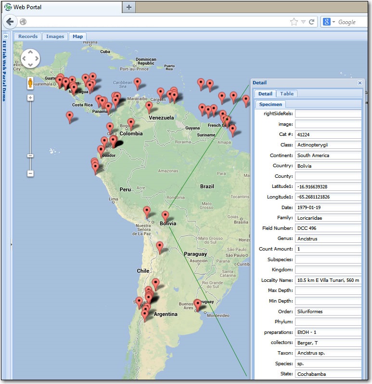
Task: Close the Detail panel
Action: pos(359,83)
